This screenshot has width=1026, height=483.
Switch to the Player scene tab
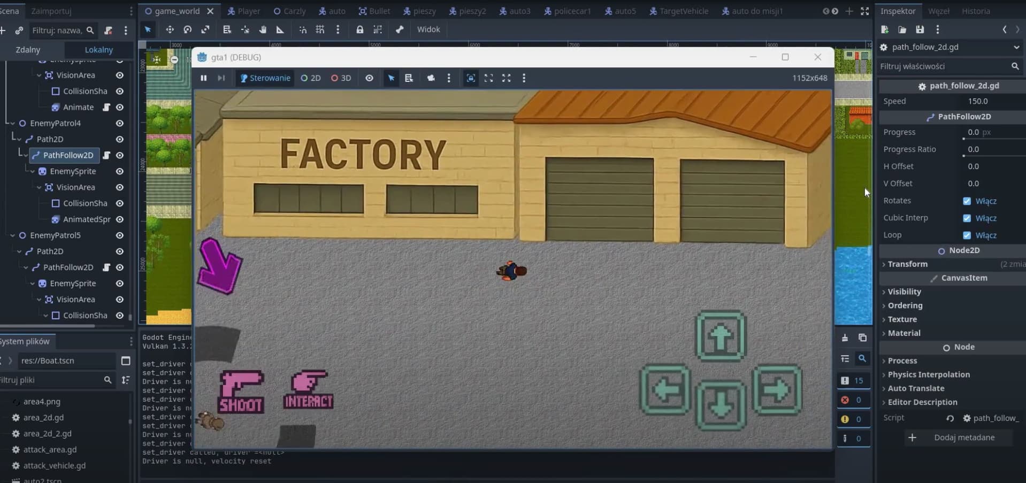244,11
